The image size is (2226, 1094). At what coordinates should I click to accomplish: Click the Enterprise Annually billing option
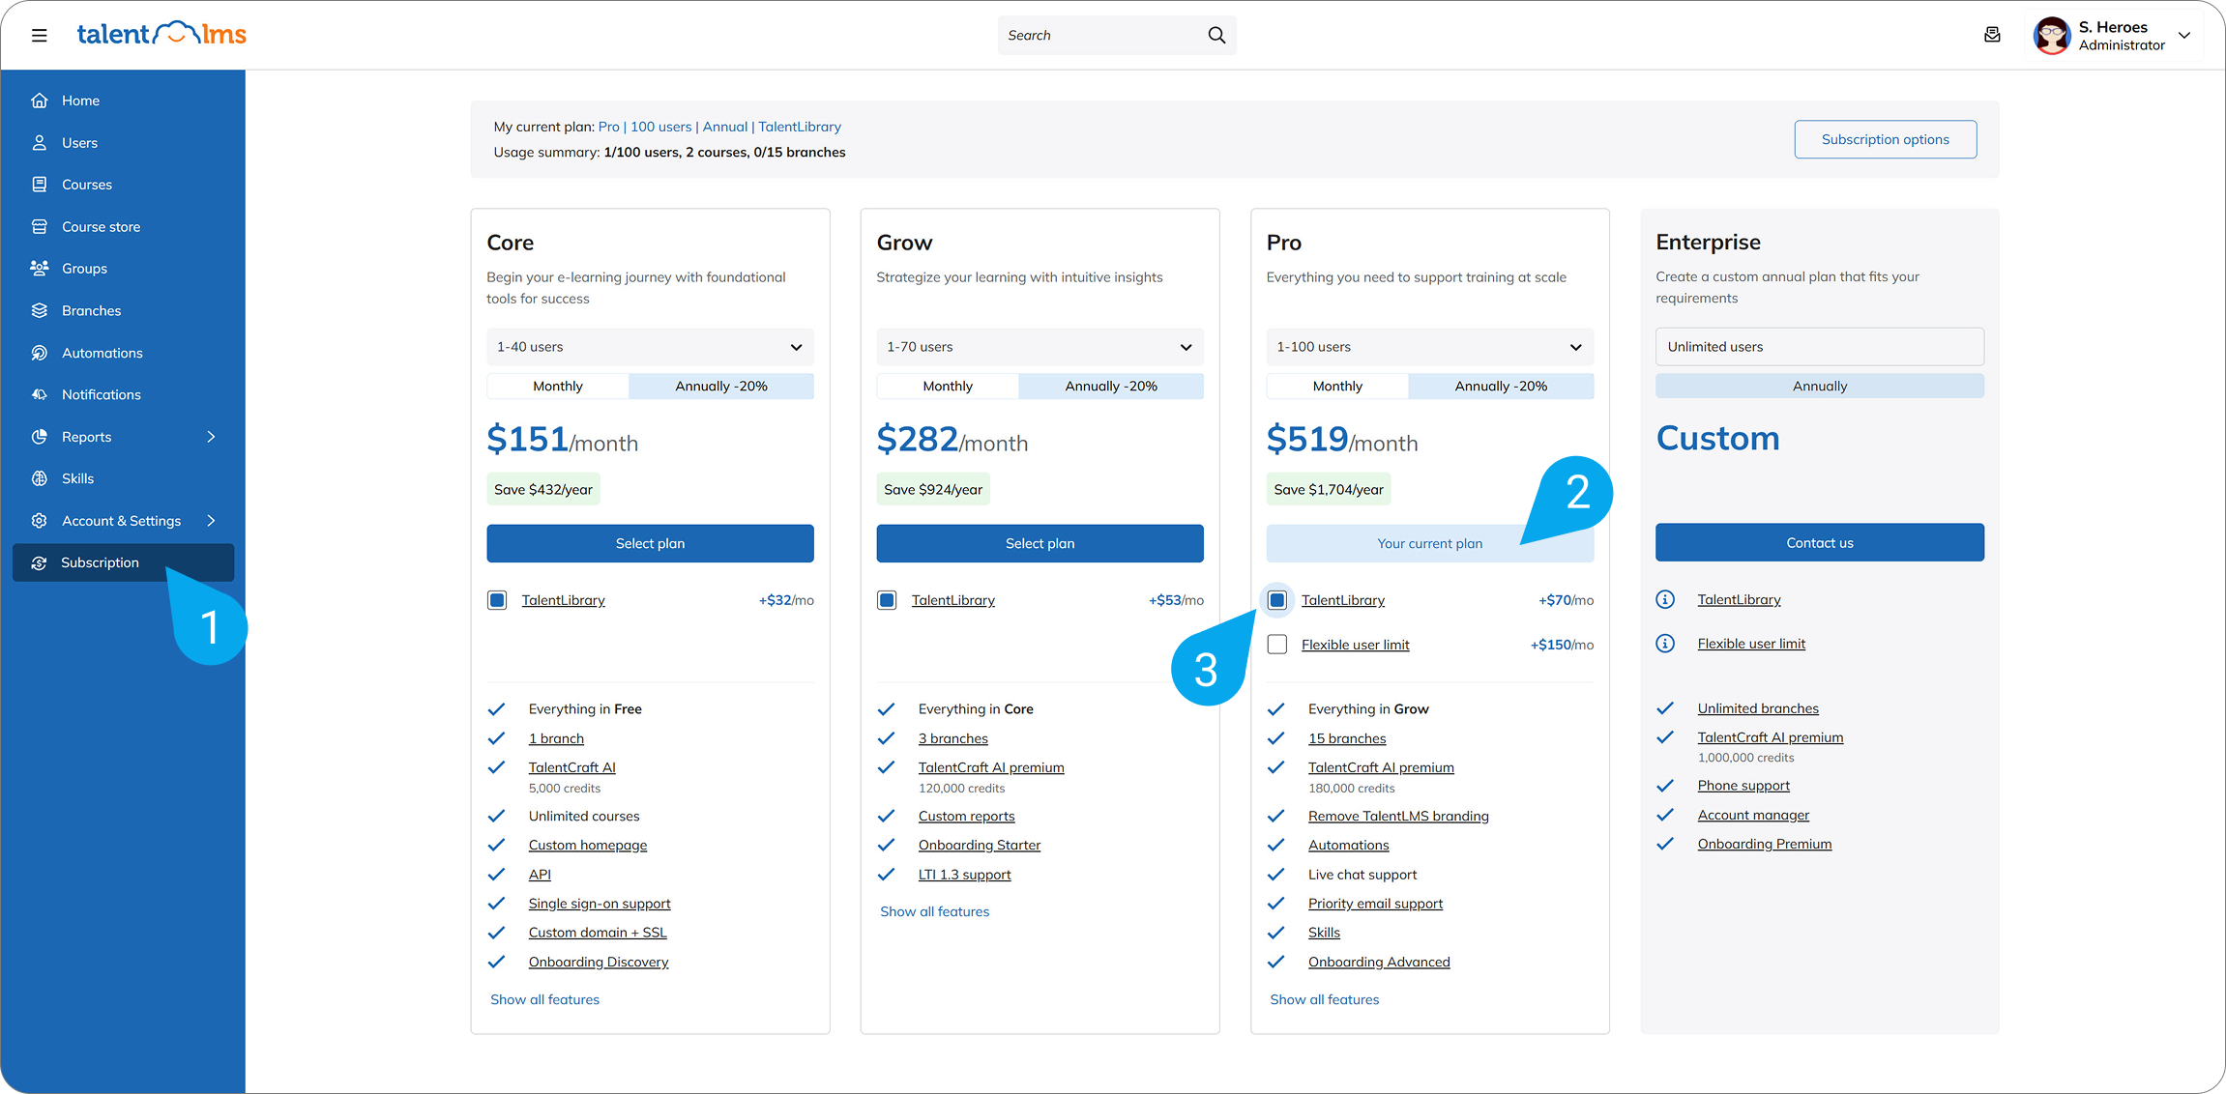[x=1820, y=386]
